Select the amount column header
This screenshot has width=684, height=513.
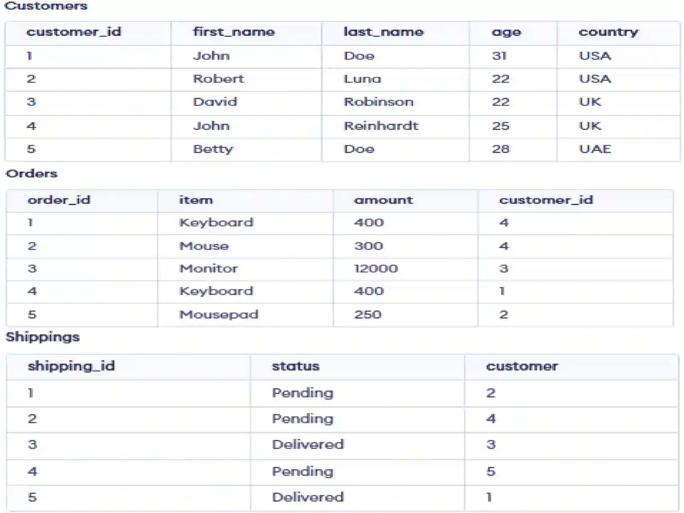[383, 200]
